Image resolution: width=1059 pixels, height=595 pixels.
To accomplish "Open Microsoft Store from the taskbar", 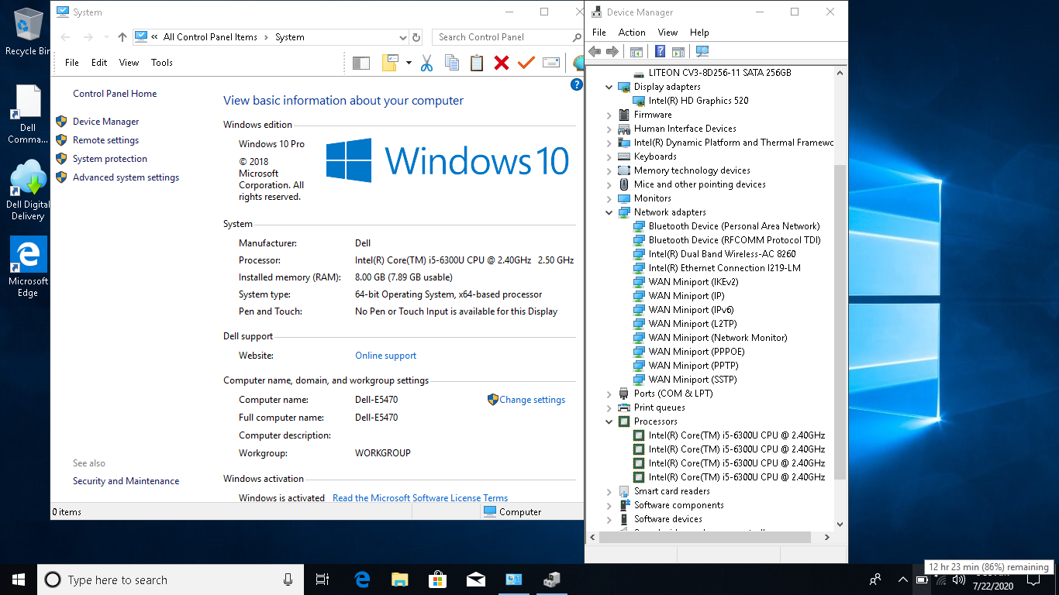I will [437, 580].
